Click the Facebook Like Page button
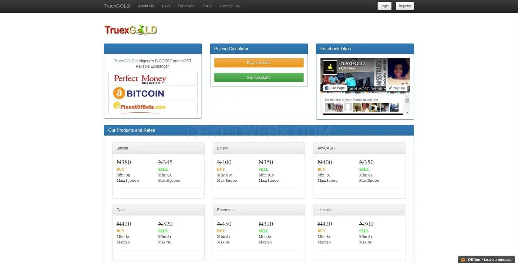This screenshot has width=518, height=263. [x=334, y=88]
